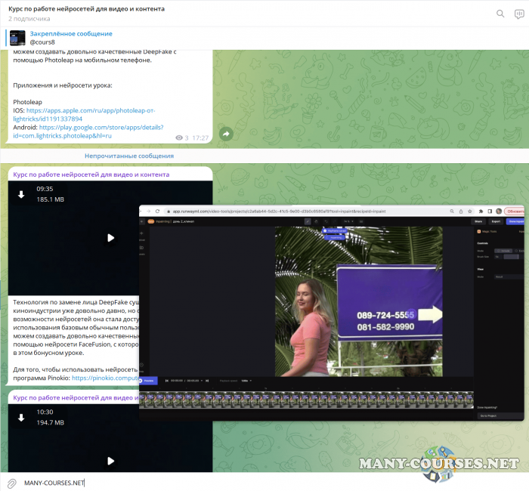This screenshot has width=529, height=491.
Task: Download the 194.7 MB video file
Action: [x=21, y=417]
